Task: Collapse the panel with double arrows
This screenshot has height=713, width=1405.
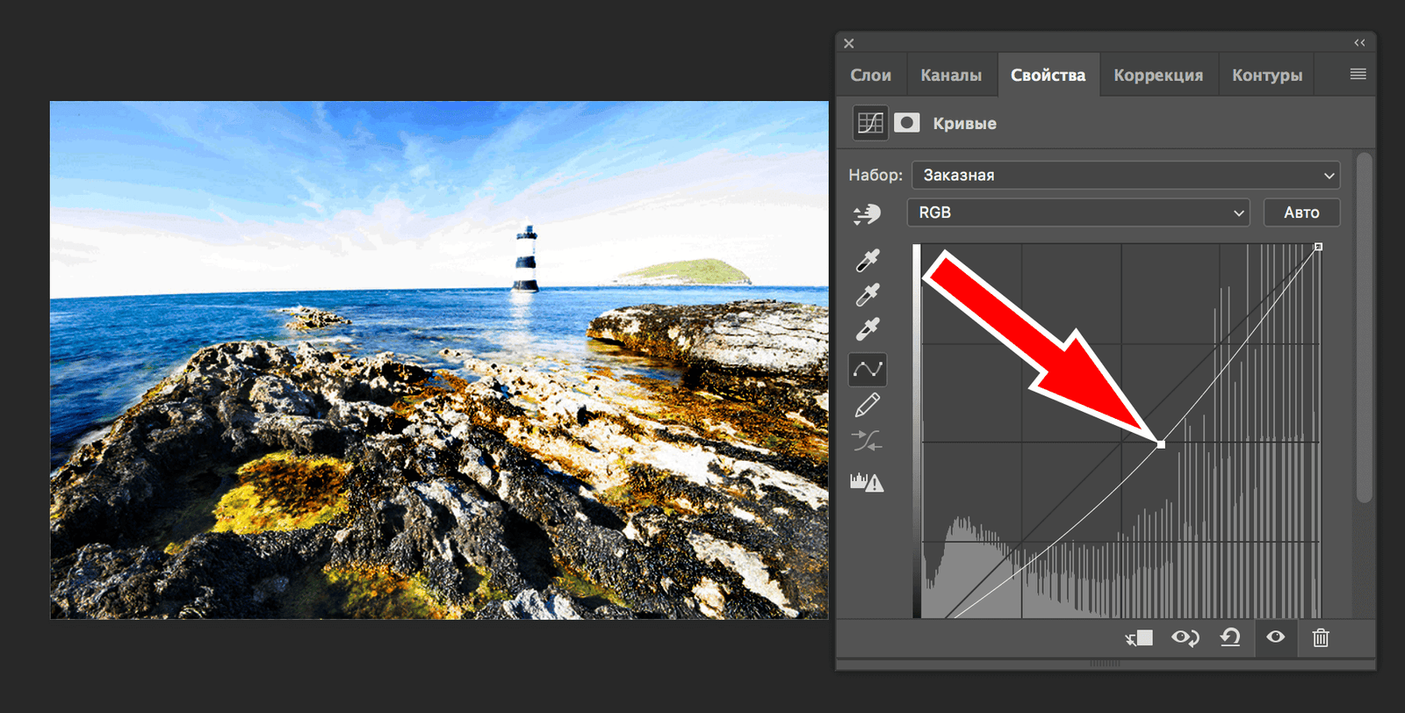Action: coord(1359,43)
